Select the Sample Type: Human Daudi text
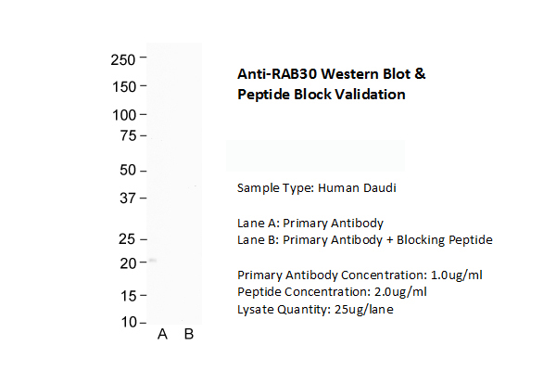 click(x=317, y=187)
